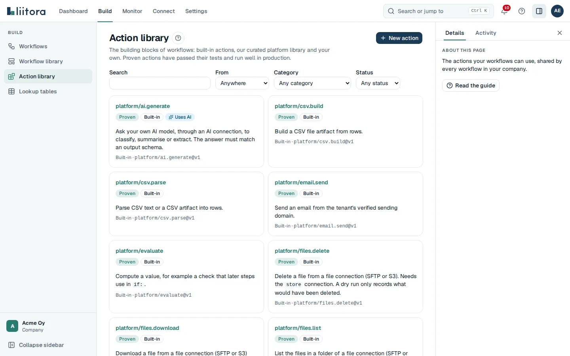Click the Lookup tables grid icon
This screenshot has width=570, height=356.
(11, 91)
